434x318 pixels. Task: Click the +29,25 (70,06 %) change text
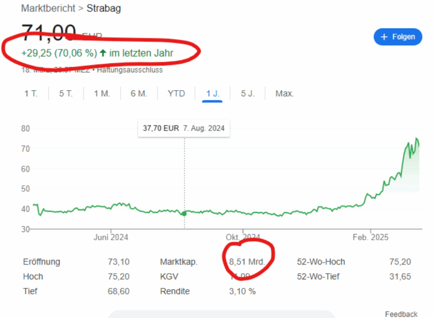(59, 53)
